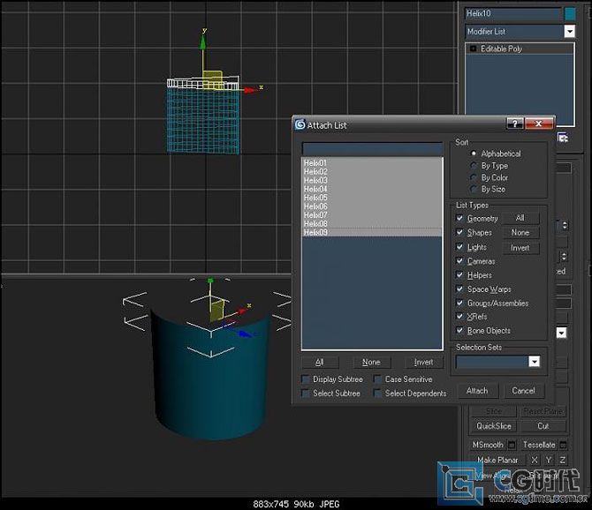Toggle XRefs list type checkbox
592x510 pixels.
click(459, 316)
